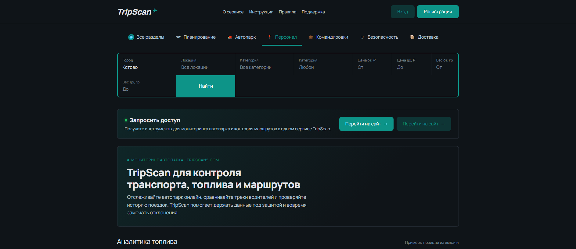Open the Категория dropdown showing Любой
The image size is (576, 249).
[323, 64]
